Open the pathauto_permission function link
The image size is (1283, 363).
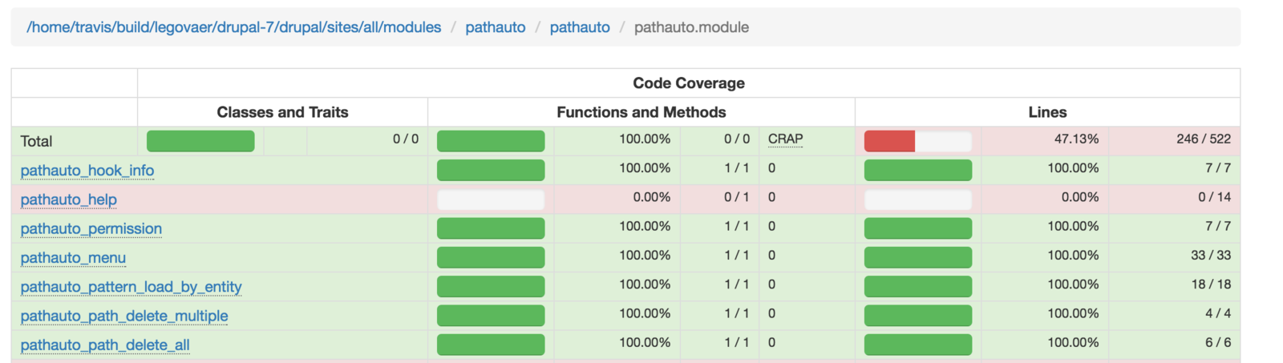pos(91,228)
